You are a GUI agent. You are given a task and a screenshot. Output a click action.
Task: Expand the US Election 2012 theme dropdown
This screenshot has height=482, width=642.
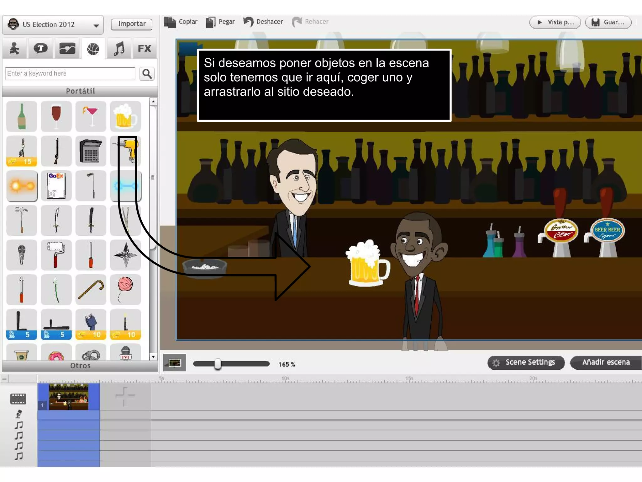96,25
